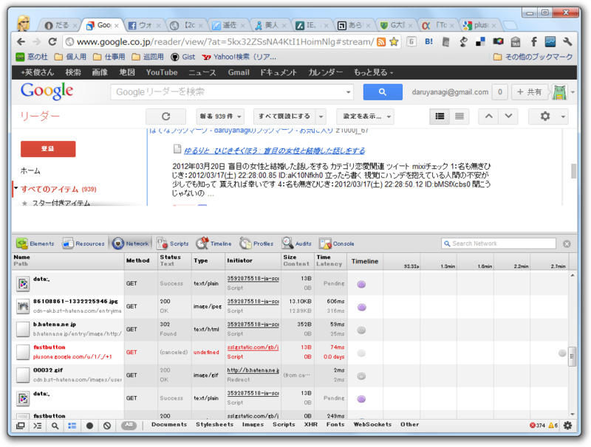Open YouTube from Google bar
The height and width of the screenshot is (447, 591).
tap(162, 72)
